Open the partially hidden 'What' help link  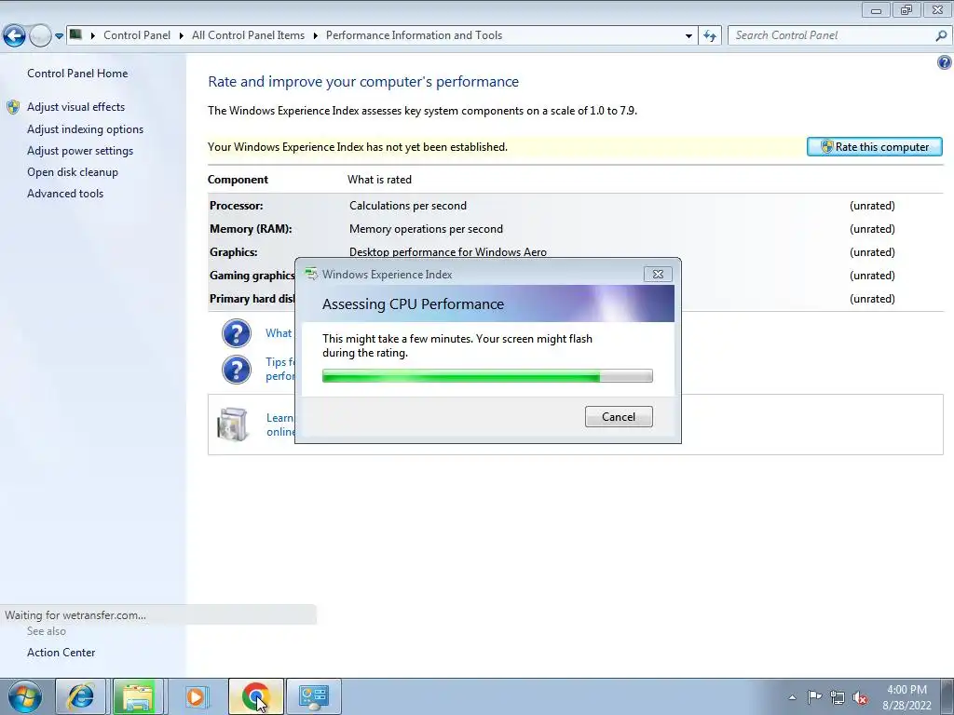tap(279, 333)
